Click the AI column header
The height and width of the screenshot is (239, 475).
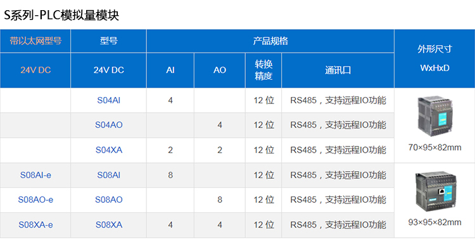point(170,70)
